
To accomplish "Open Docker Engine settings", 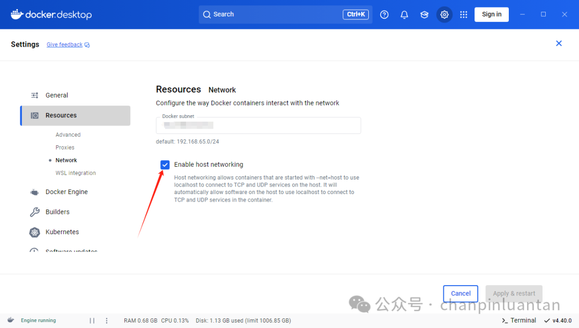I will (x=66, y=192).
